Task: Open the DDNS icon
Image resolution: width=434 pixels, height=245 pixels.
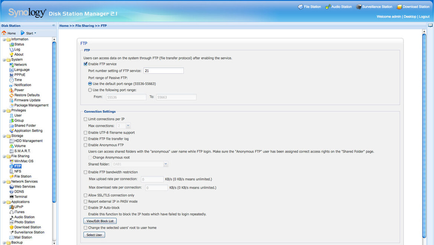Action: pos(12,192)
